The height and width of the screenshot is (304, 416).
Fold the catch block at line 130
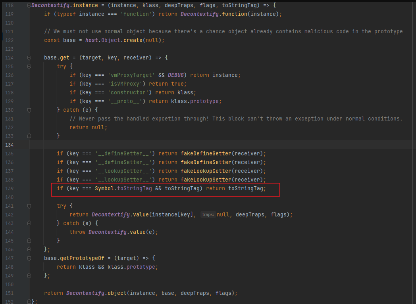pos(29,110)
